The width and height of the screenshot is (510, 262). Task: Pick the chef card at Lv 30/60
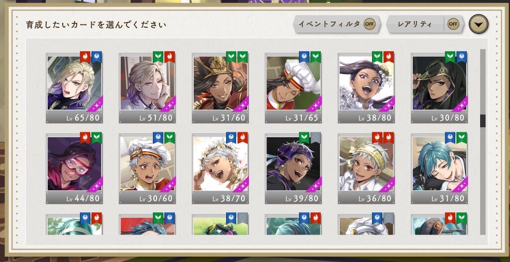[147, 169]
